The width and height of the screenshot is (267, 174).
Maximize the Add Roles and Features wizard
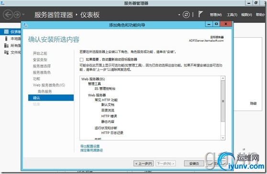click(x=216, y=24)
